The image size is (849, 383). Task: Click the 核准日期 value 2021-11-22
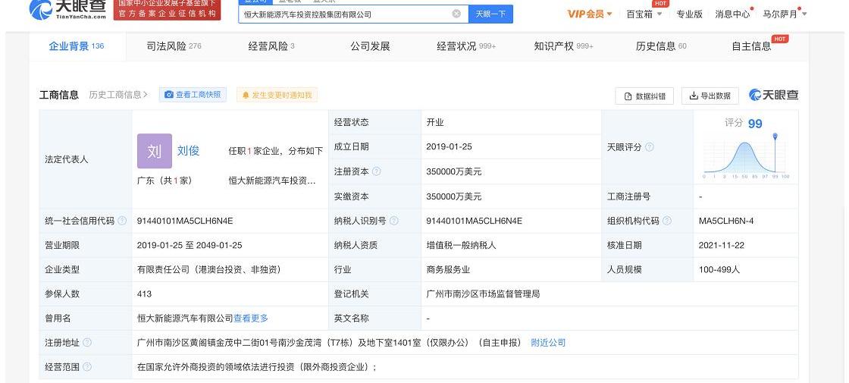(721, 245)
